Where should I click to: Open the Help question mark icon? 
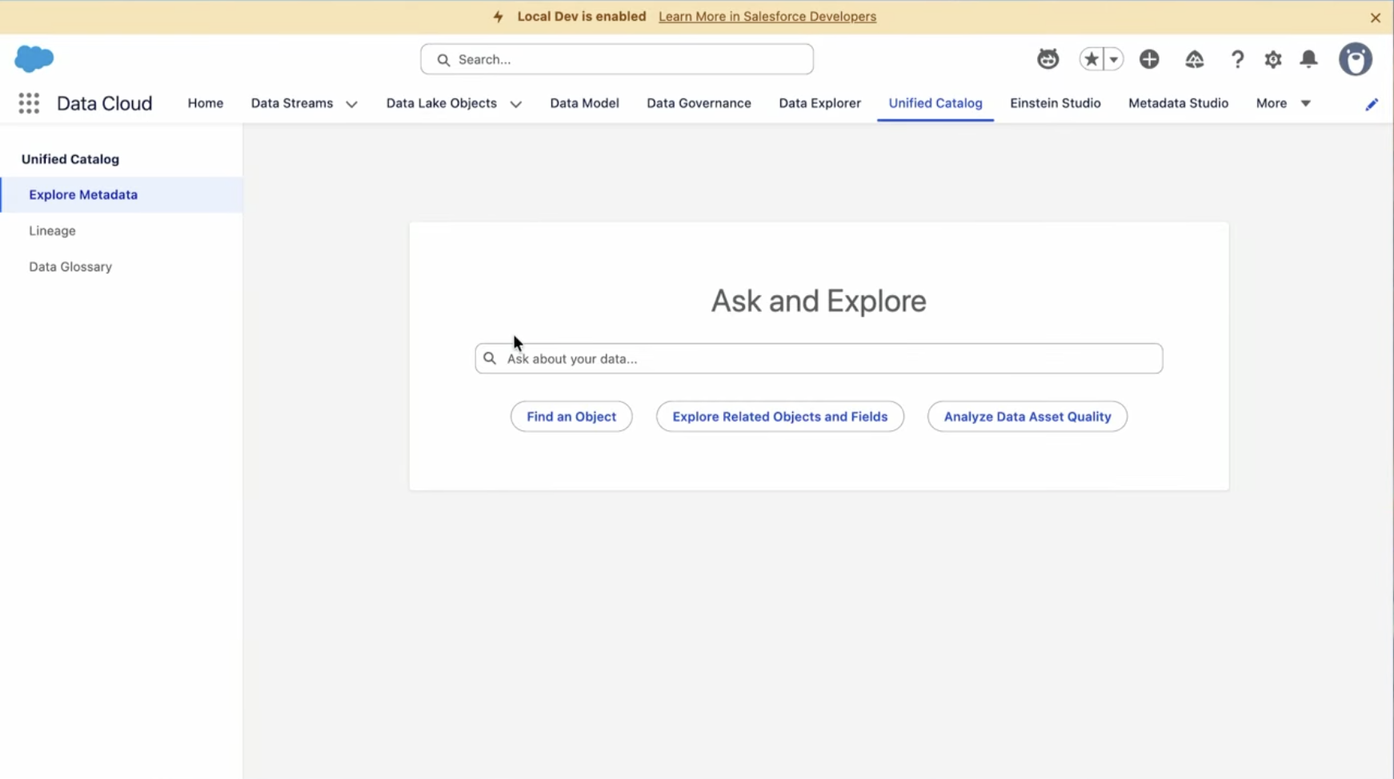(1237, 59)
